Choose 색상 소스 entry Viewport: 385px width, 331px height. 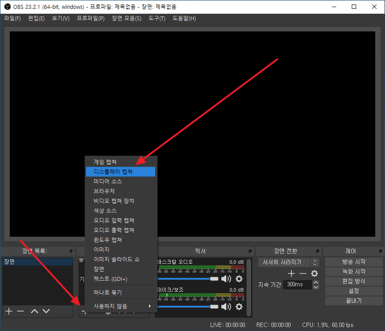121,211
